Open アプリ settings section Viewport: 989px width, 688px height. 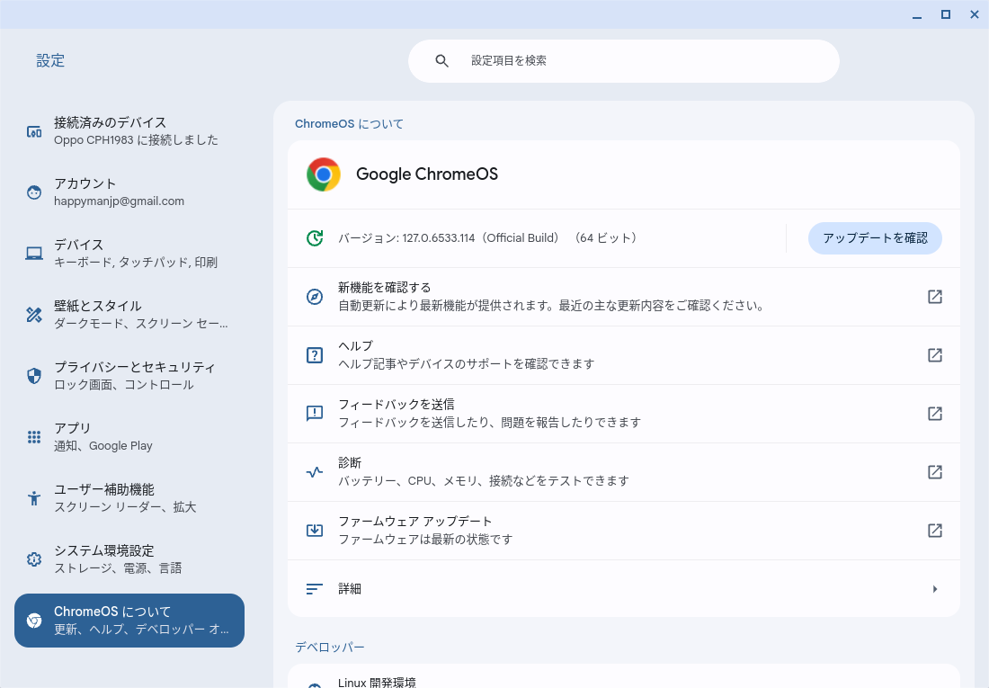point(129,437)
